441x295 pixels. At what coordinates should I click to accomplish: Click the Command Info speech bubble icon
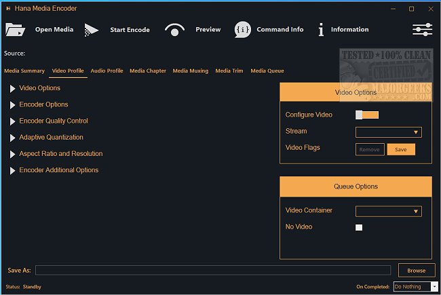(x=242, y=30)
